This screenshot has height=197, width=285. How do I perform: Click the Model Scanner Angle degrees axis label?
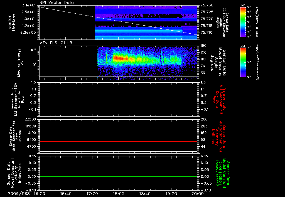click(218, 63)
